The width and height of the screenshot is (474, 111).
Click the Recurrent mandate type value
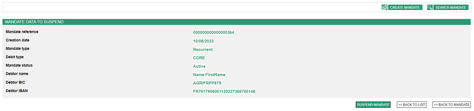pyautogui.click(x=203, y=50)
